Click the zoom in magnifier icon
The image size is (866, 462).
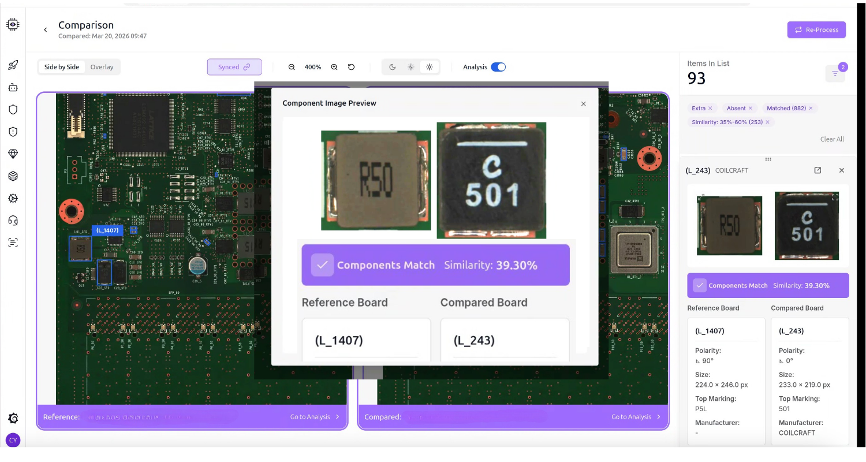[x=334, y=67]
